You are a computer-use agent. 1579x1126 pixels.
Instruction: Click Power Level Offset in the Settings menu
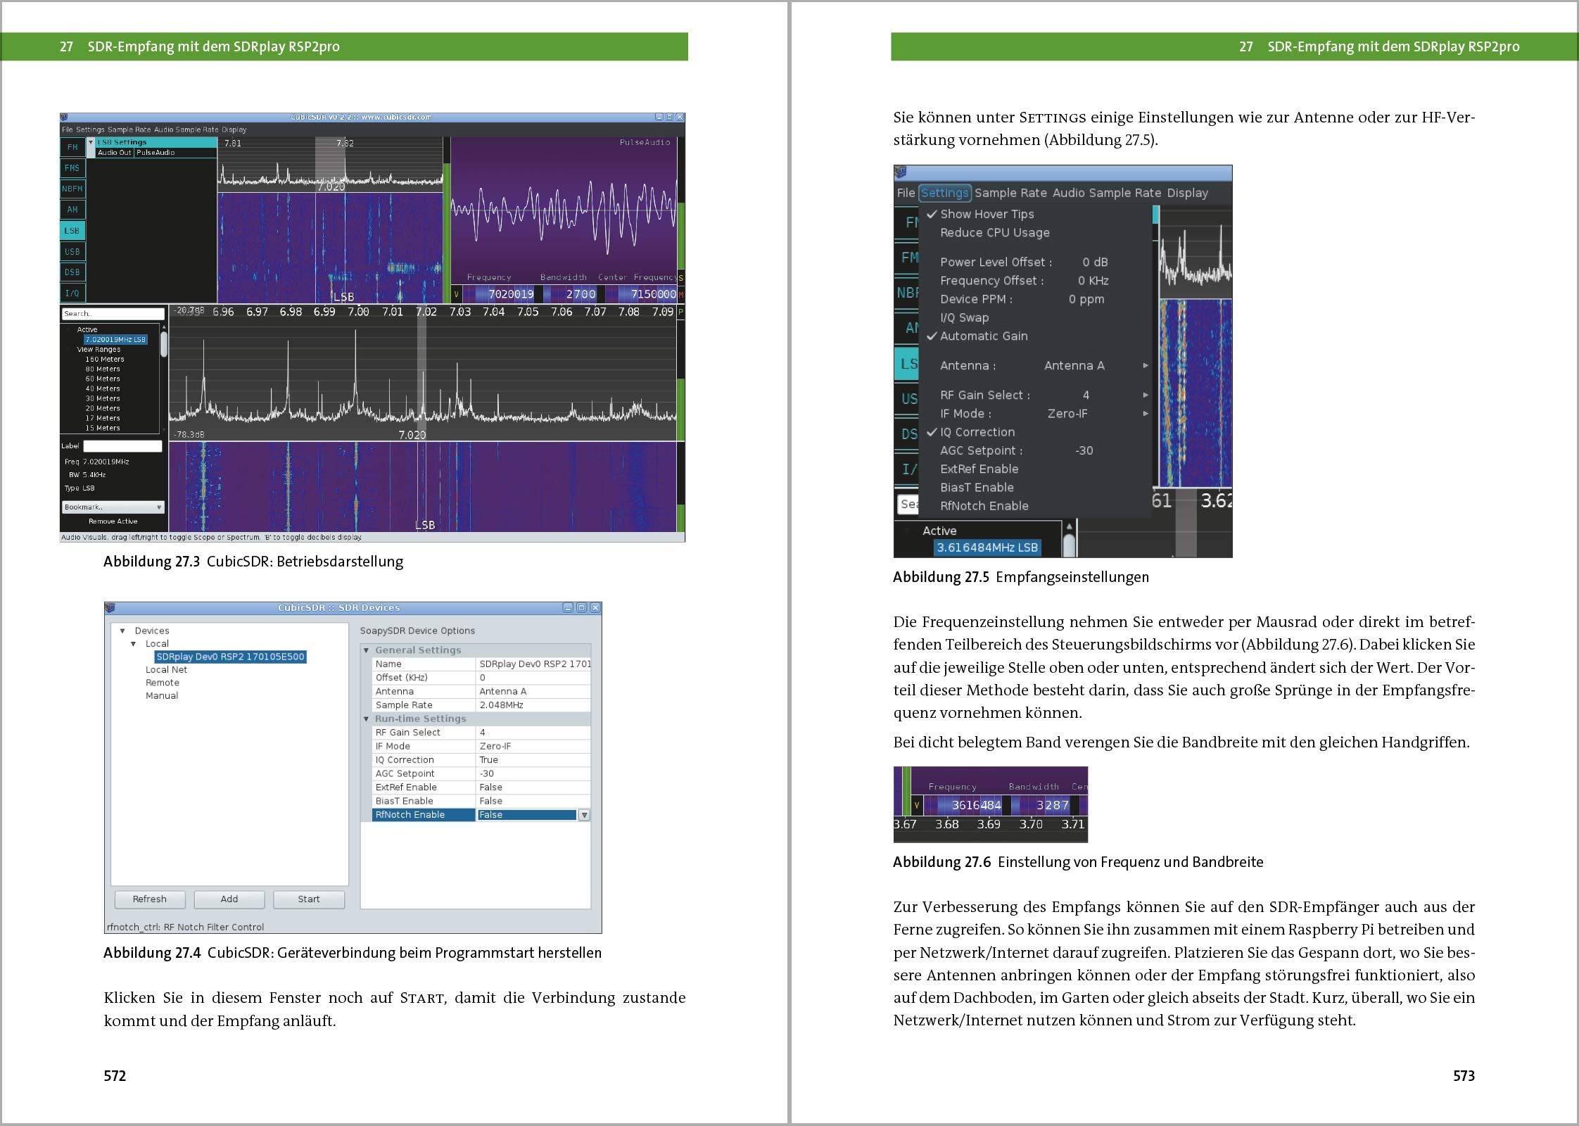1024,262
